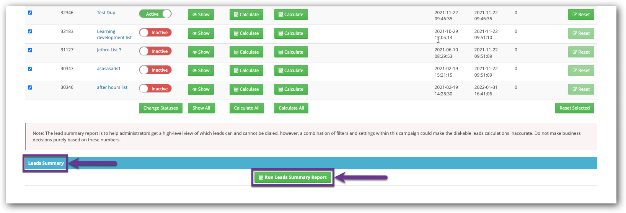
Task: Reset the Learning development list row
Action: (x=581, y=33)
